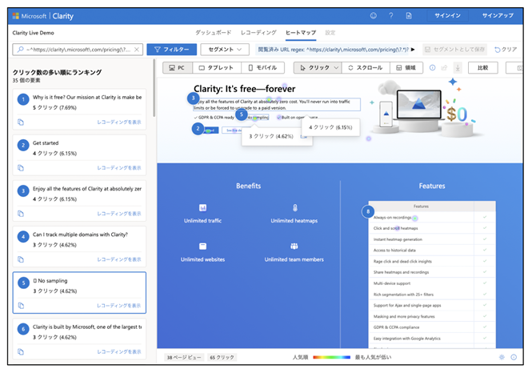
Task: Click the フィルター button
Action: click(172, 50)
